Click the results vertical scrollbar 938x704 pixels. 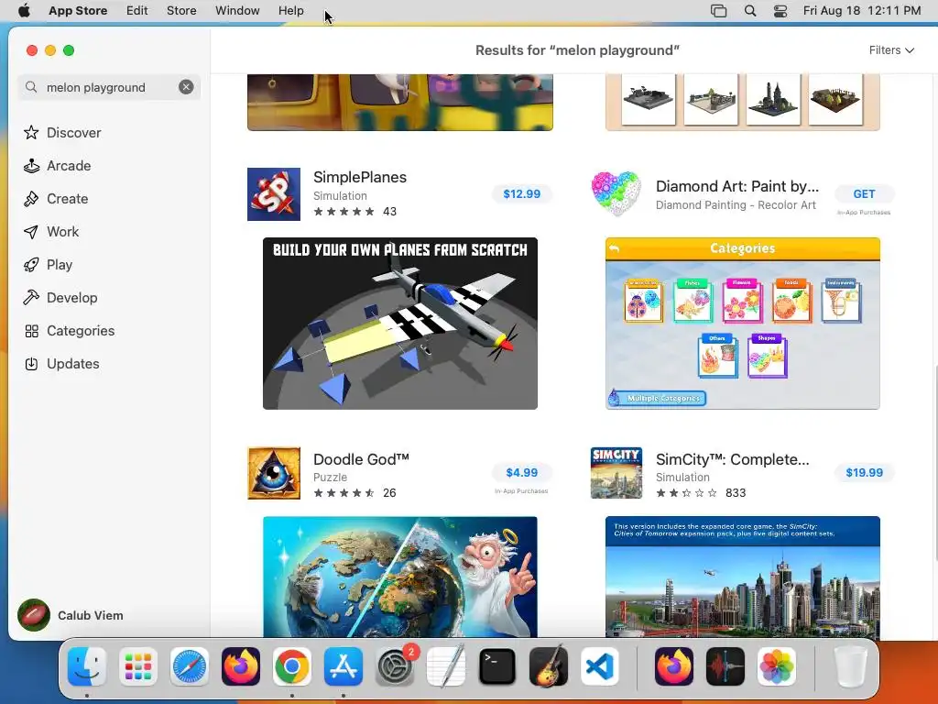pos(934,461)
